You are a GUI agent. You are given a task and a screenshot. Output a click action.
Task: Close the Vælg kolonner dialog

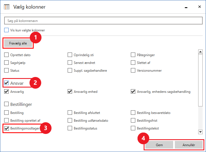tap(199, 7)
